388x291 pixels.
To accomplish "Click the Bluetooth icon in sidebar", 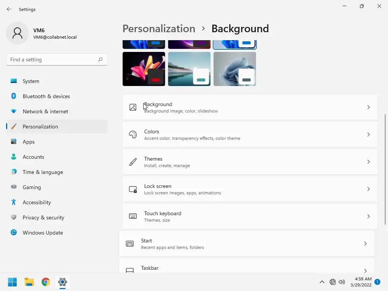I will 14,96.
